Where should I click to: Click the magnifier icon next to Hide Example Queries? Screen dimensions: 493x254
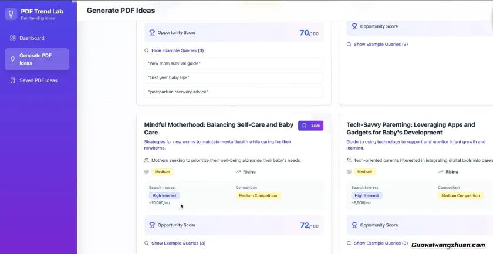(147, 50)
